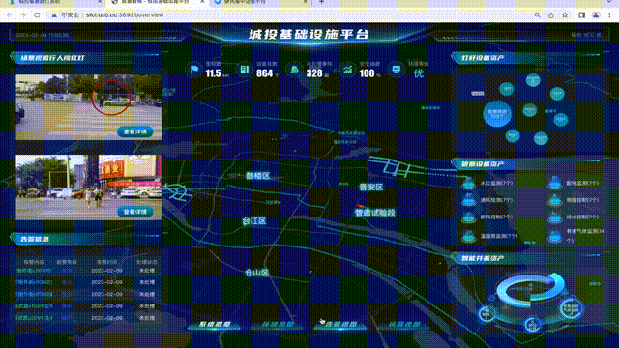This screenshot has height=348, width=619.
Task: Select the 配电监测 device icon
Action: [x=554, y=184]
